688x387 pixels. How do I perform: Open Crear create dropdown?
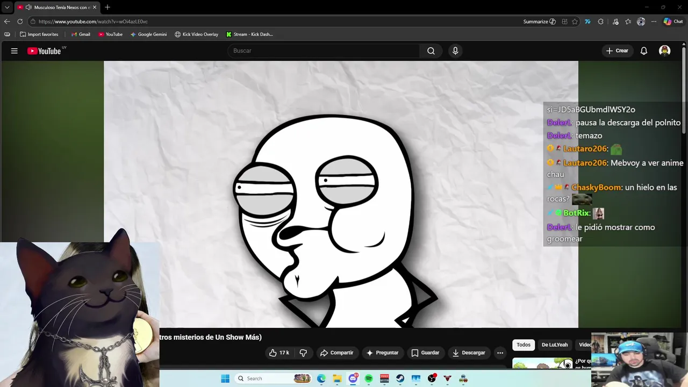[617, 51]
